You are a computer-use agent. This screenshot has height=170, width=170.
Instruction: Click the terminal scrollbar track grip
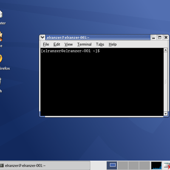(165, 82)
